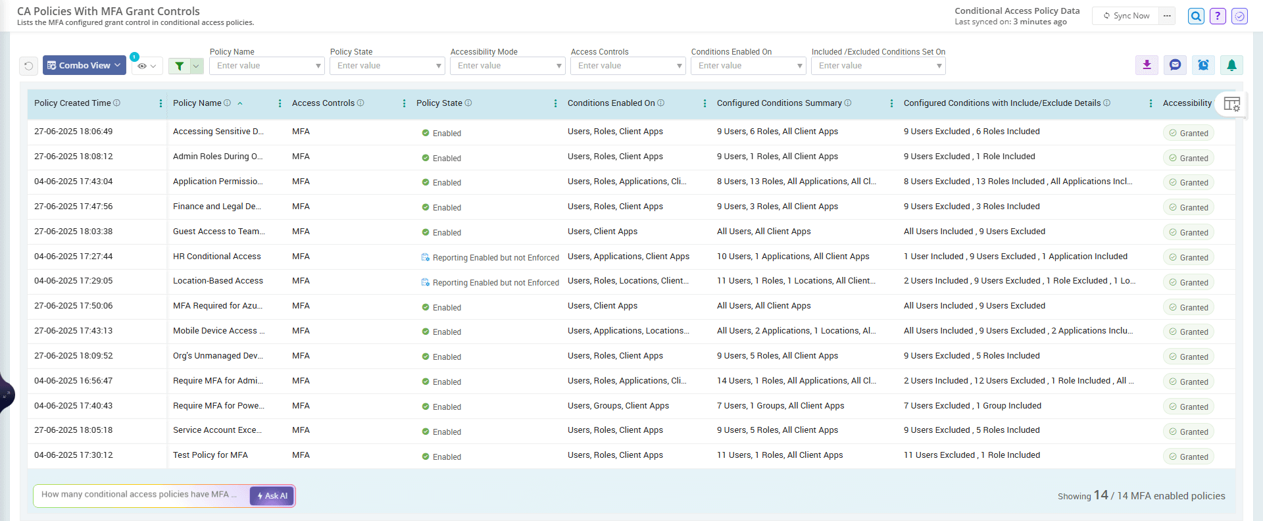Open column menu dots for Policy Name
Viewport: 1263px width, 521px height.
[280, 103]
